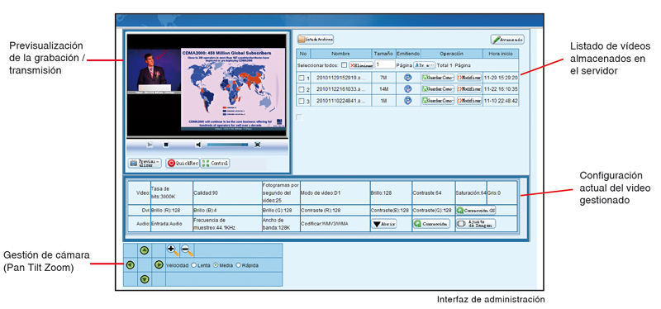
Task: Click the Ir a page button
Action: click(x=425, y=66)
